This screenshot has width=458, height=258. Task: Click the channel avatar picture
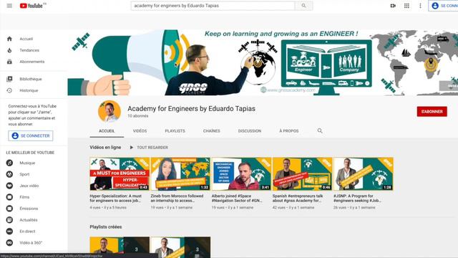point(109,111)
